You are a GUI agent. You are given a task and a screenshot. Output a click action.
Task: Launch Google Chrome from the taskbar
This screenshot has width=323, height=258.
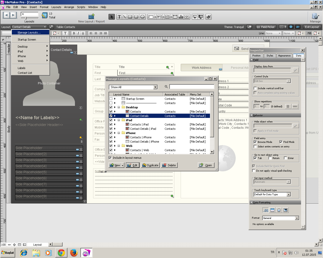click(x=61, y=253)
